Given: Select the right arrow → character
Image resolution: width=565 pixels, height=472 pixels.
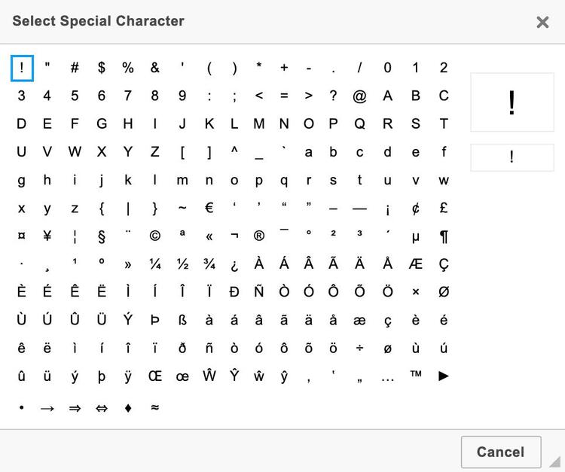Looking at the screenshot, I should 47,408.
